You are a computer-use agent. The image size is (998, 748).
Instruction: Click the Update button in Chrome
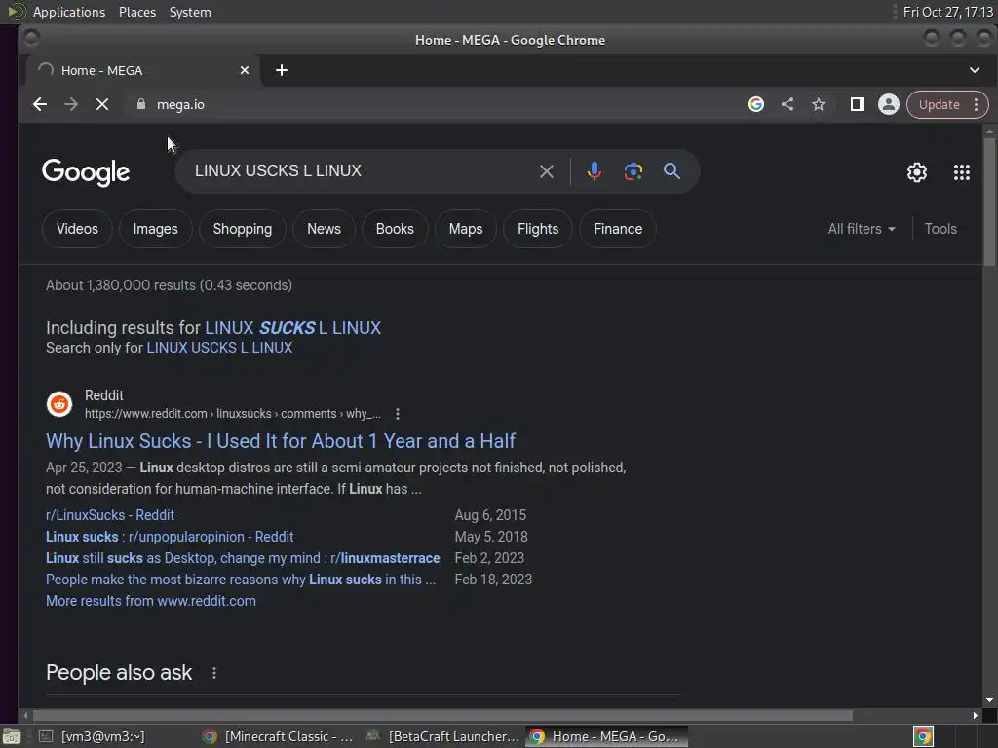pos(939,105)
